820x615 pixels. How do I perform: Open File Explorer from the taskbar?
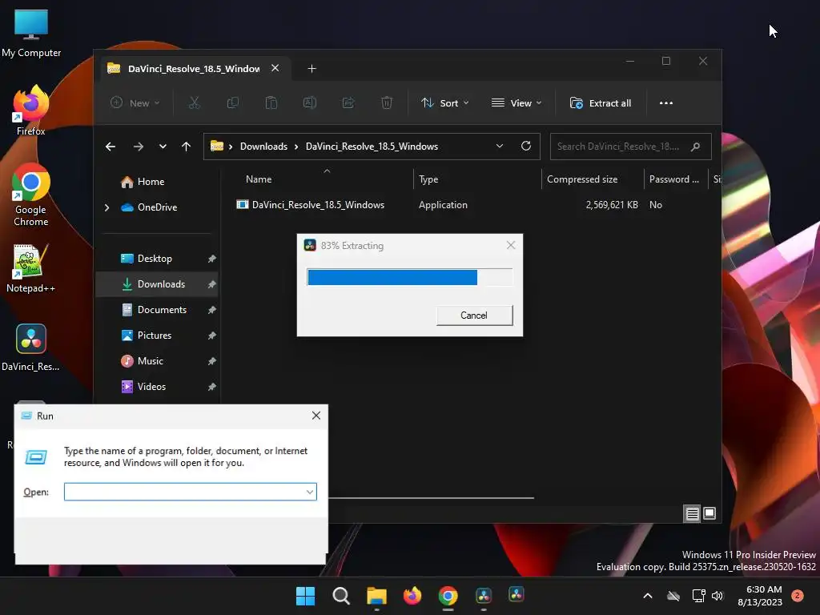coord(376,596)
